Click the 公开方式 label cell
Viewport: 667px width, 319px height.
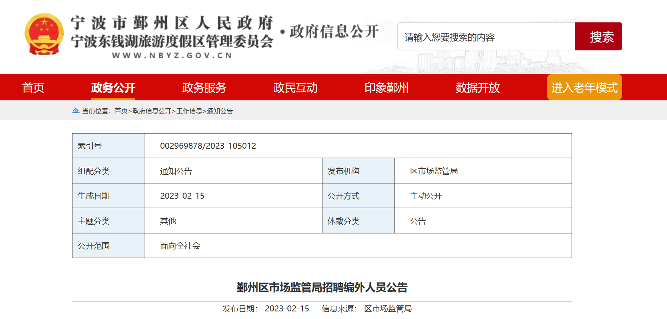pyautogui.click(x=358, y=195)
